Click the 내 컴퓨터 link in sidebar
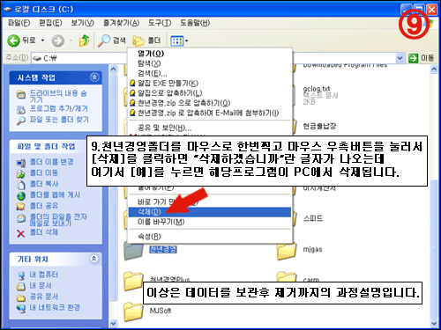Screen dimensions: 441x330 click(44, 275)
